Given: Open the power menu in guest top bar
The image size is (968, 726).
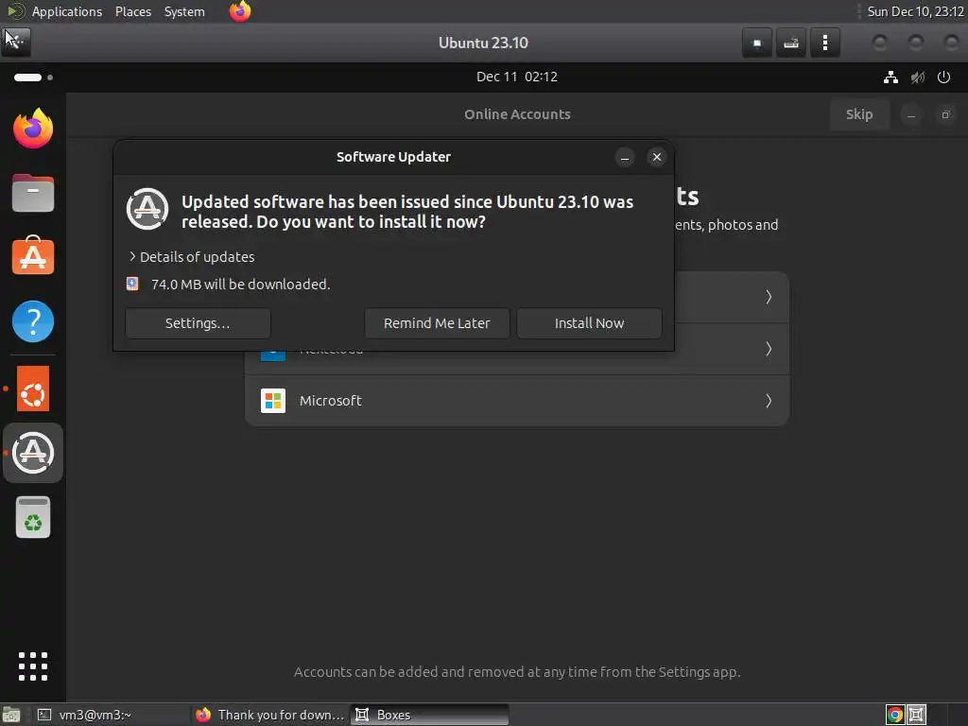Looking at the screenshot, I should point(943,78).
